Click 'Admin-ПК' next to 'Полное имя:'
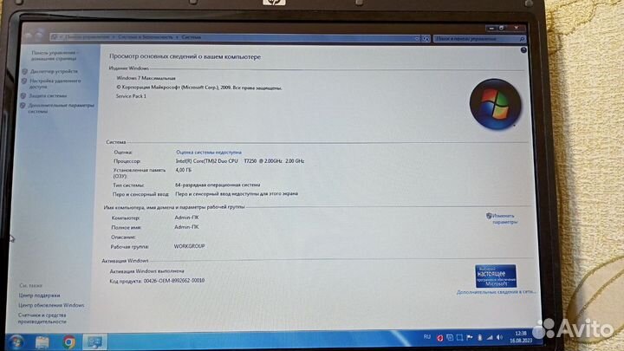Image resolution: width=624 pixels, height=351 pixels. pyautogui.click(x=186, y=227)
